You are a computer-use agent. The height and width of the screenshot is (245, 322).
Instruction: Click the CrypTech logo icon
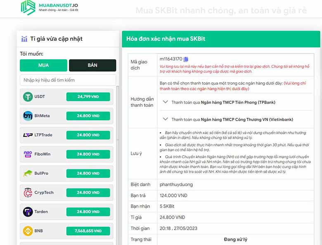28,193
